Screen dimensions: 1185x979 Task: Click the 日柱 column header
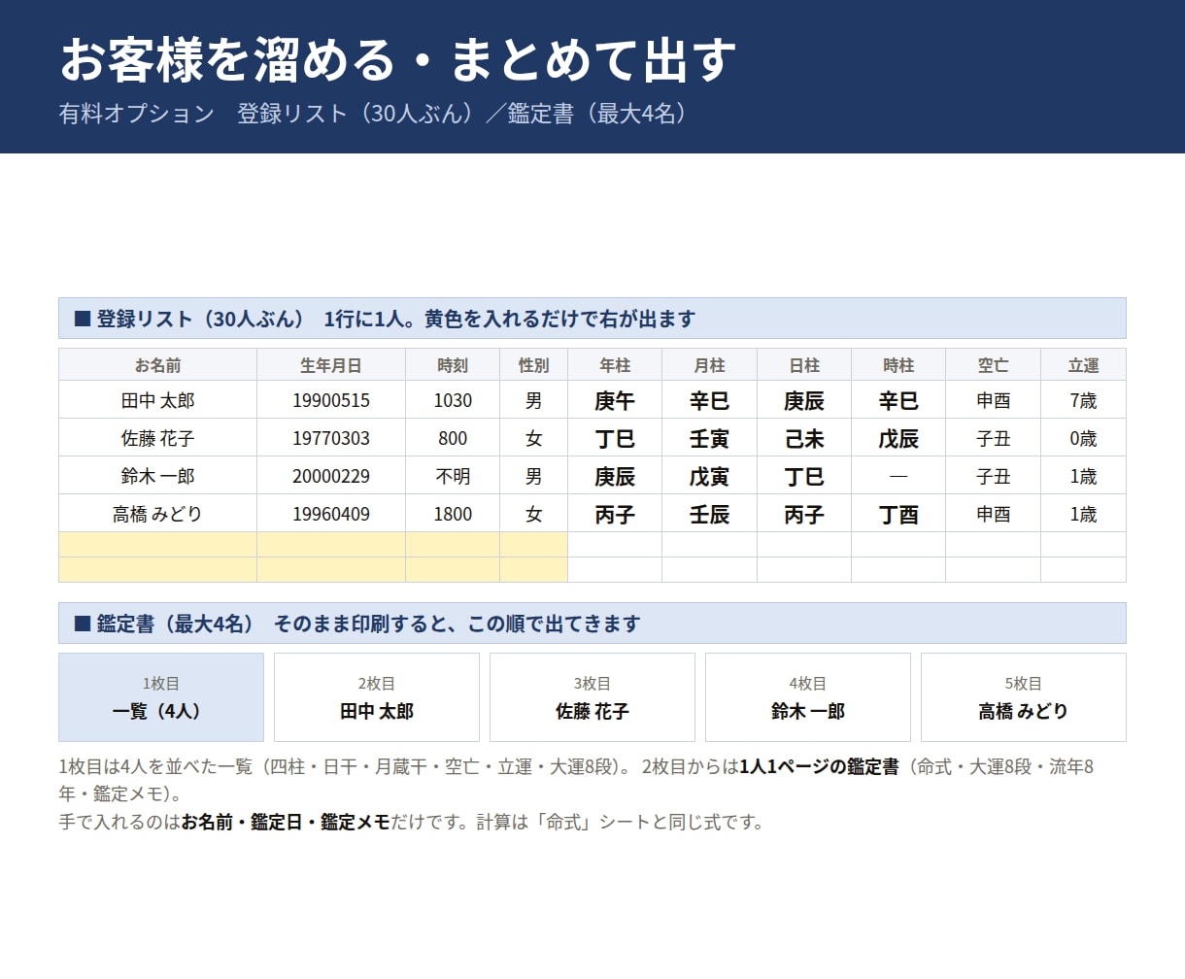[804, 365]
